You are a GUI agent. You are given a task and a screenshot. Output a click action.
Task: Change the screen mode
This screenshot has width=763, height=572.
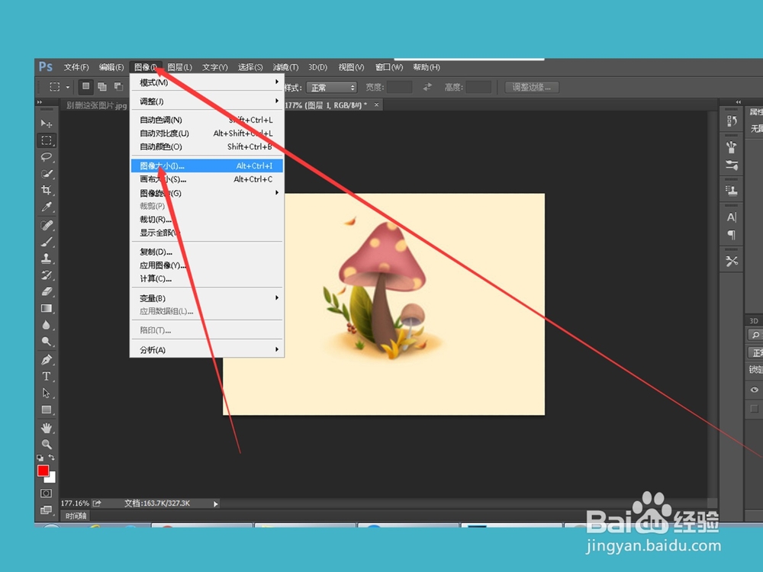pos(47,510)
